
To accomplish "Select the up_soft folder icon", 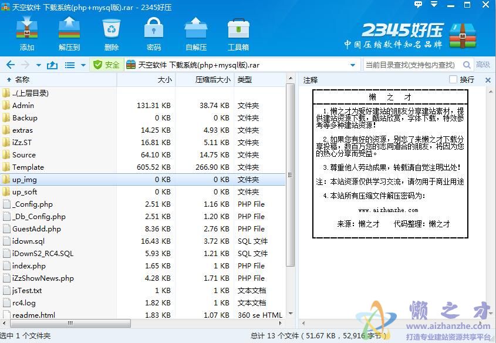I will coord(6,191).
